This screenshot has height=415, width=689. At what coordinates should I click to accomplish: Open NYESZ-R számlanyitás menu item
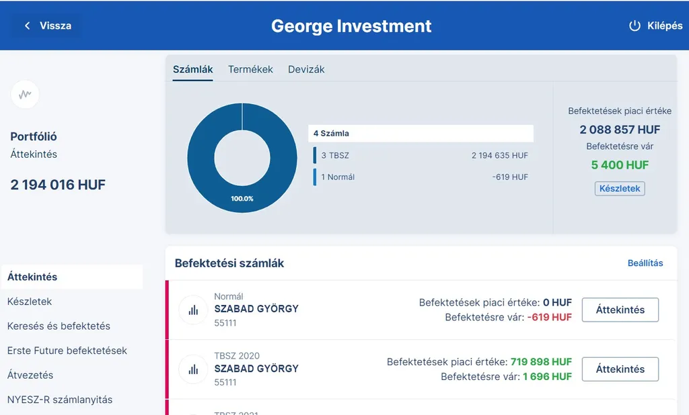click(60, 400)
